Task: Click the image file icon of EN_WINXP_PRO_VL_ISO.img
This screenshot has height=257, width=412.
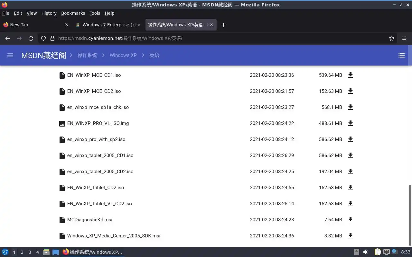Action: [62, 123]
